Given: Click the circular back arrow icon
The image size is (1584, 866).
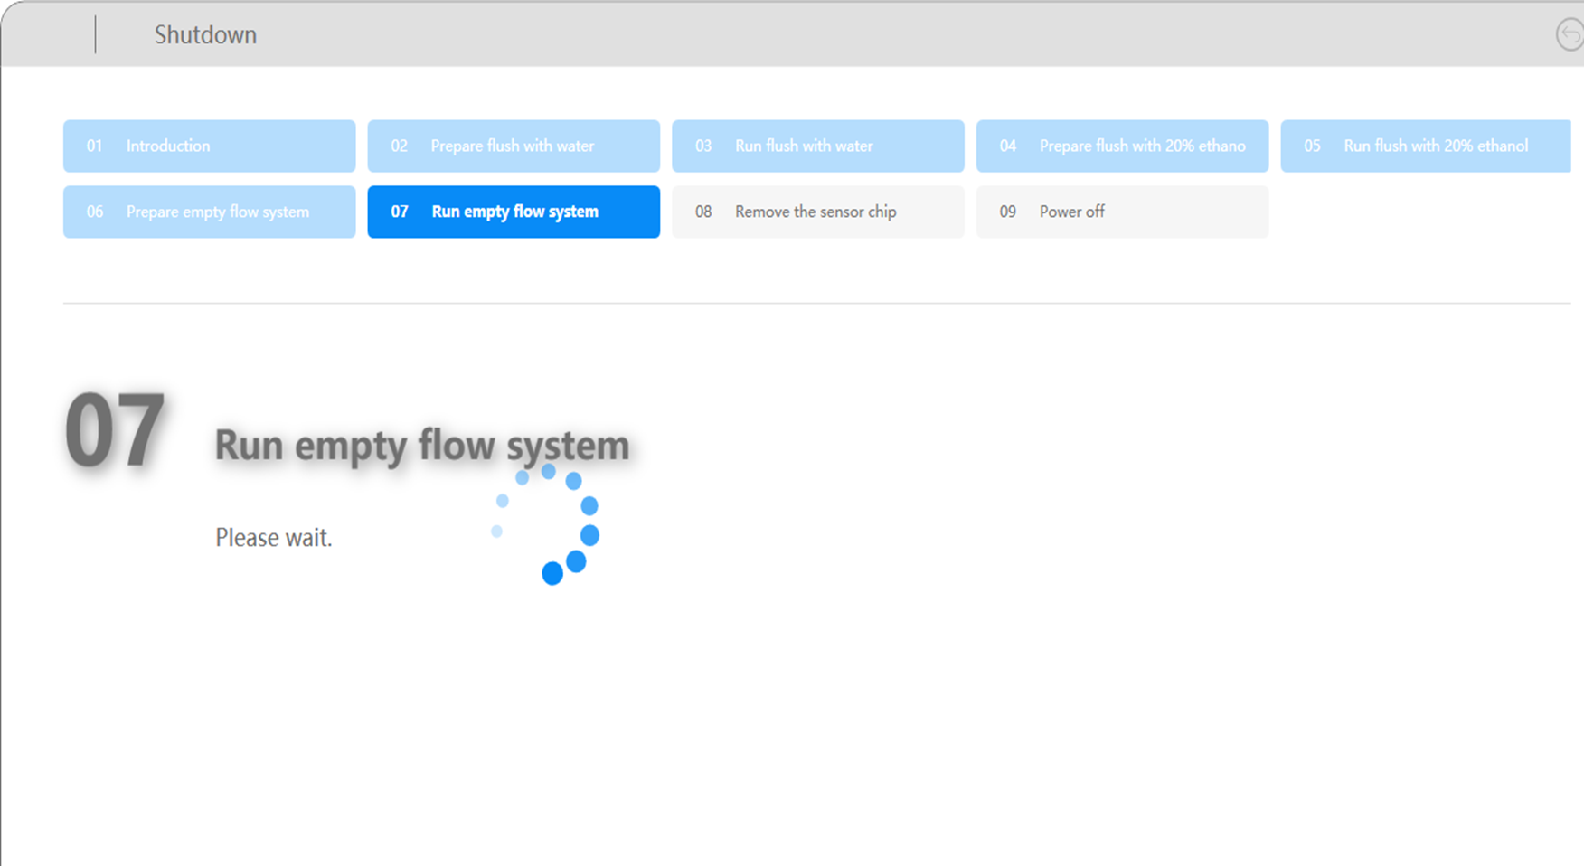Looking at the screenshot, I should [1570, 35].
